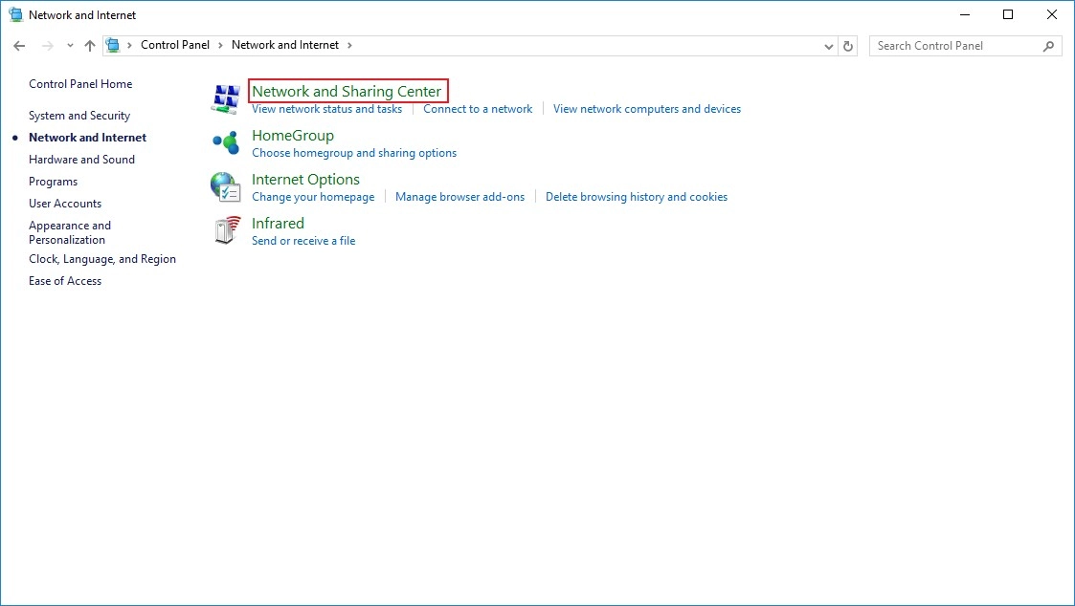The height and width of the screenshot is (606, 1075).
Task: Refresh the Control Panel view
Action: [x=848, y=46]
